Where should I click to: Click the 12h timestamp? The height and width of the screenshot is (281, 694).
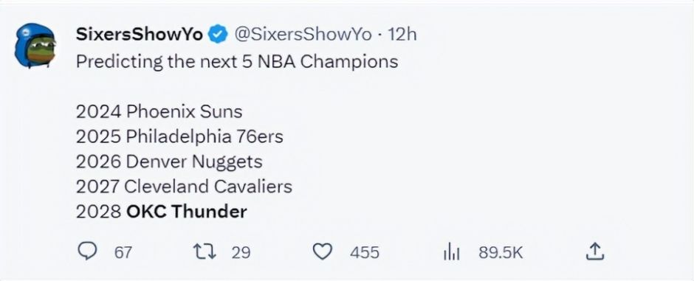click(x=402, y=34)
